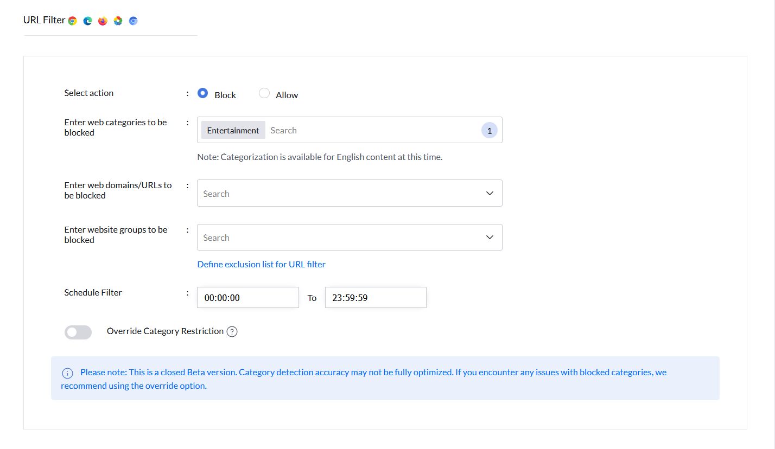Enable the Override Category Restriction toggle
Viewport: 775px width, 449px height.
point(78,332)
